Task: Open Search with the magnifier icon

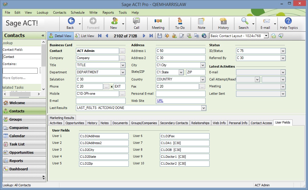Action: 245,21
